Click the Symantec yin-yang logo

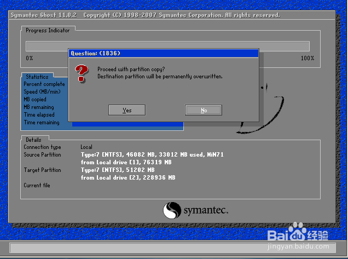172,210
